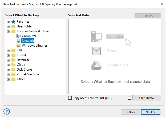Collapse the Local or Network Drive node

point(8,31)
